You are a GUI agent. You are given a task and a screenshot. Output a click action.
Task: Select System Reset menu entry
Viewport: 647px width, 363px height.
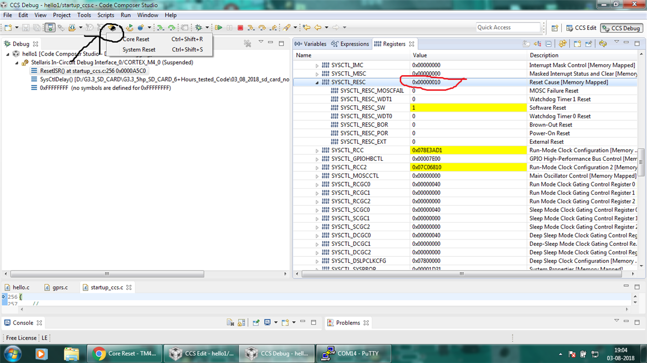[159, 49]
